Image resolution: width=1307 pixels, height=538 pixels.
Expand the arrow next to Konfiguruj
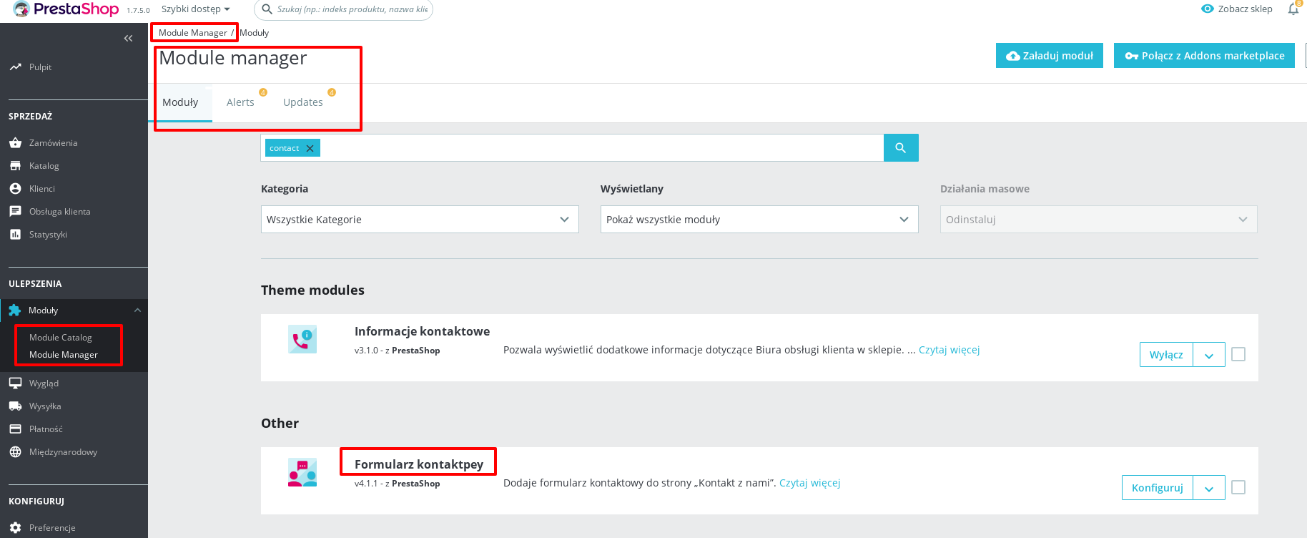point(1209,488)
